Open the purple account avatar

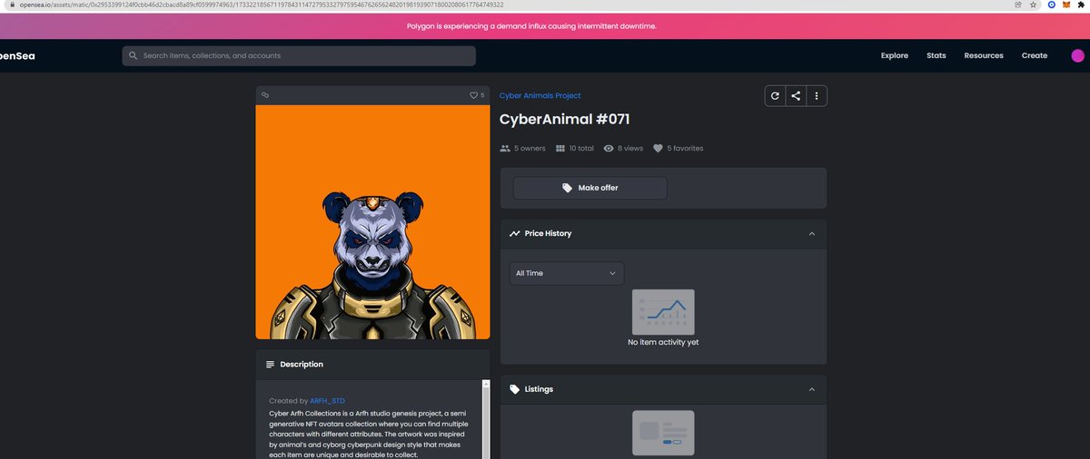tap(1077, 55)
